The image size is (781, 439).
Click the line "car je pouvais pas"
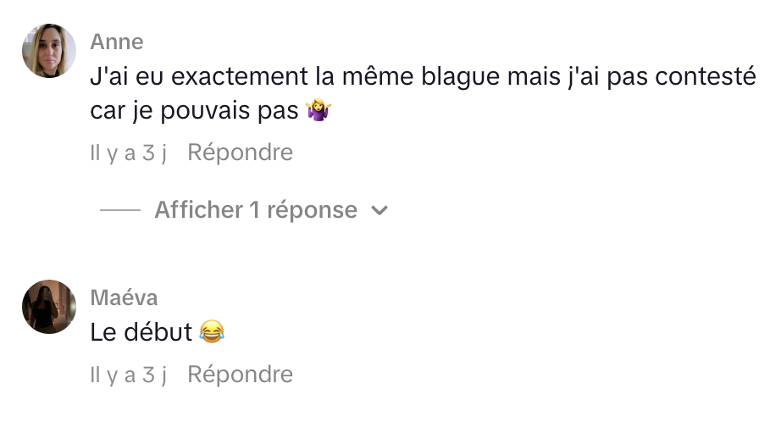coord(194,111)
